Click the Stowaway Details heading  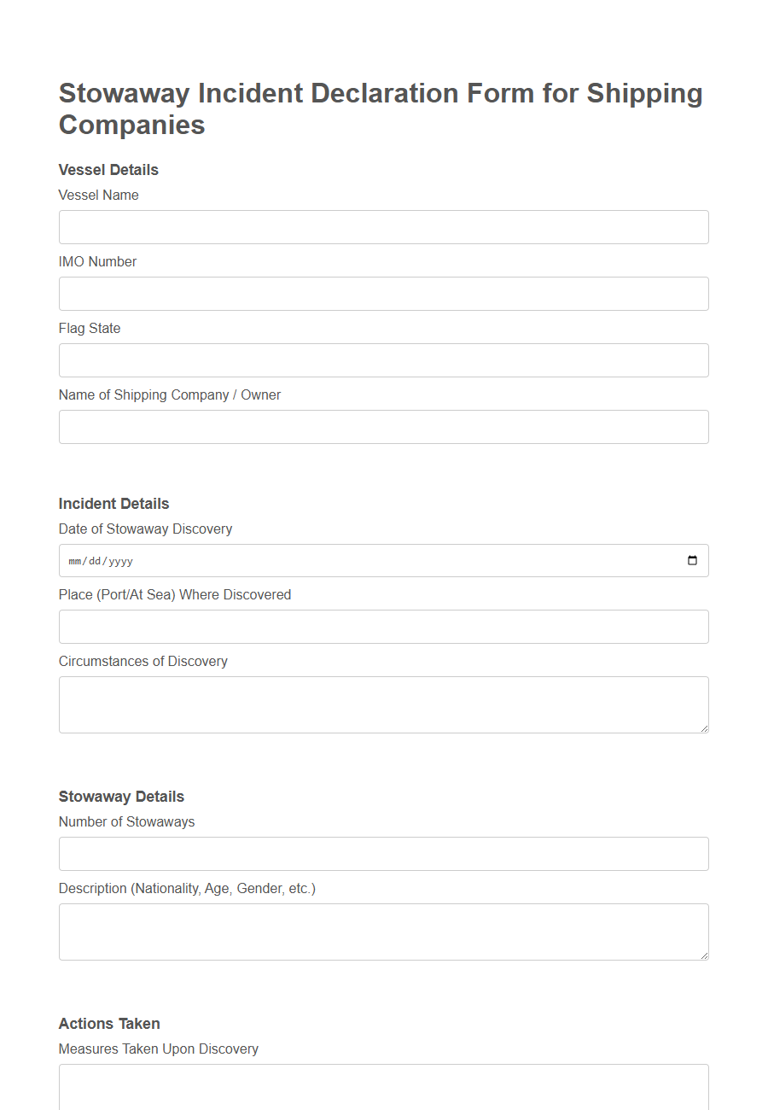pyautogui.click(x=121, y=797)
